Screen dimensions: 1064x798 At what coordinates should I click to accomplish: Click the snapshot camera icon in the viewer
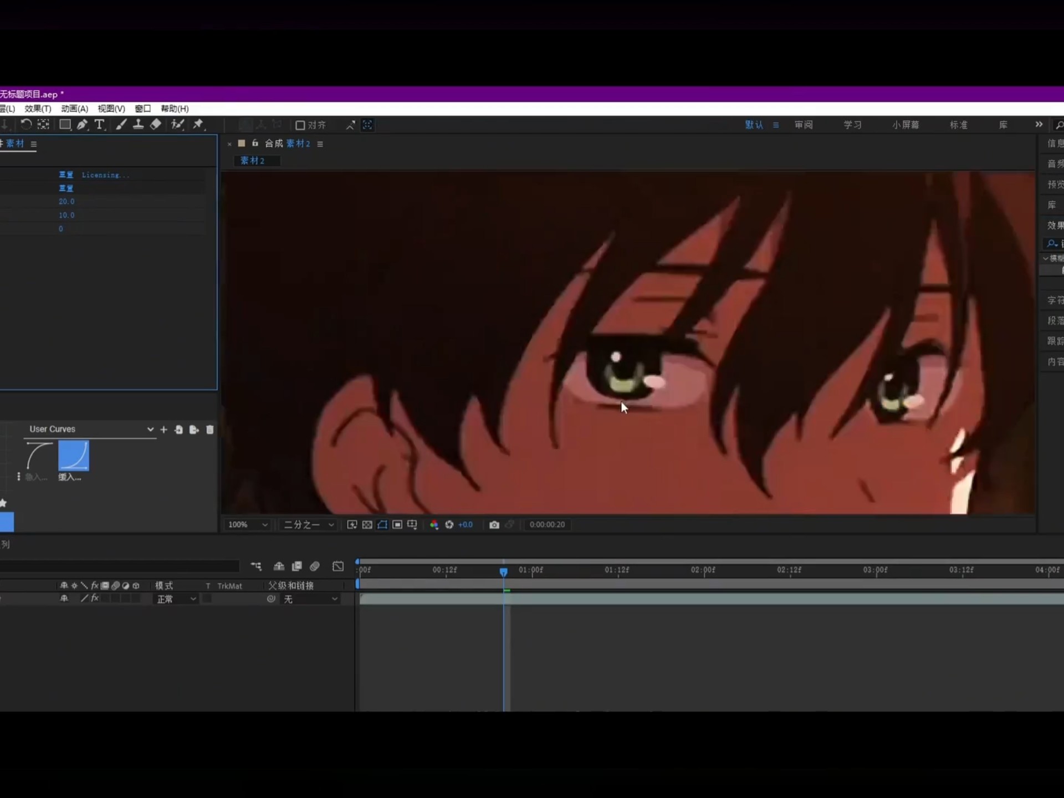click(x=494, y=525)
